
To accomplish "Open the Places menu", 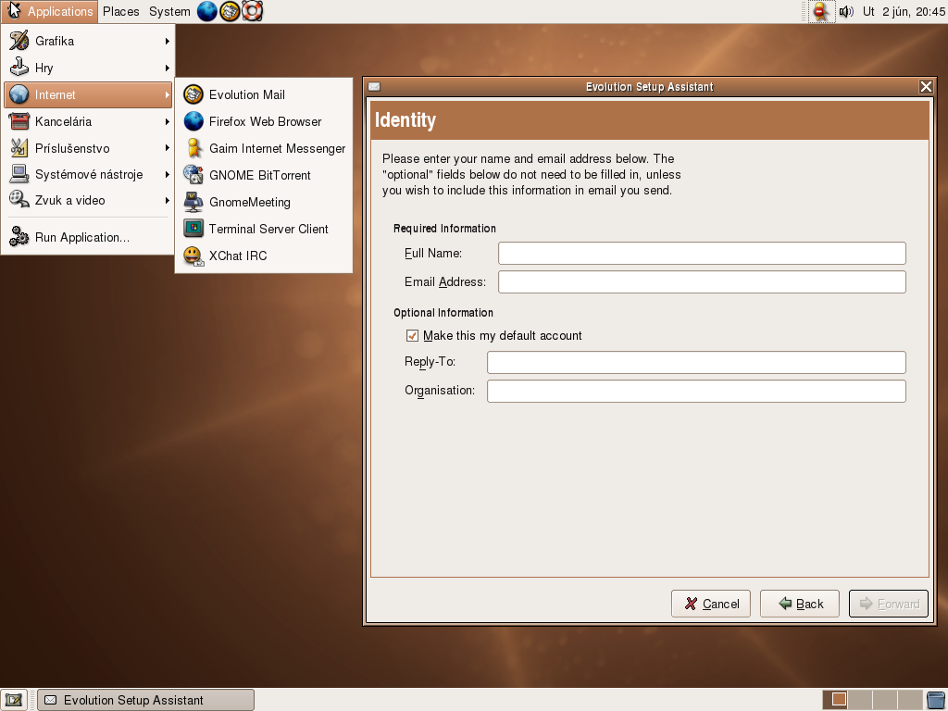I will pyautogui.click(x=121, y=11).
